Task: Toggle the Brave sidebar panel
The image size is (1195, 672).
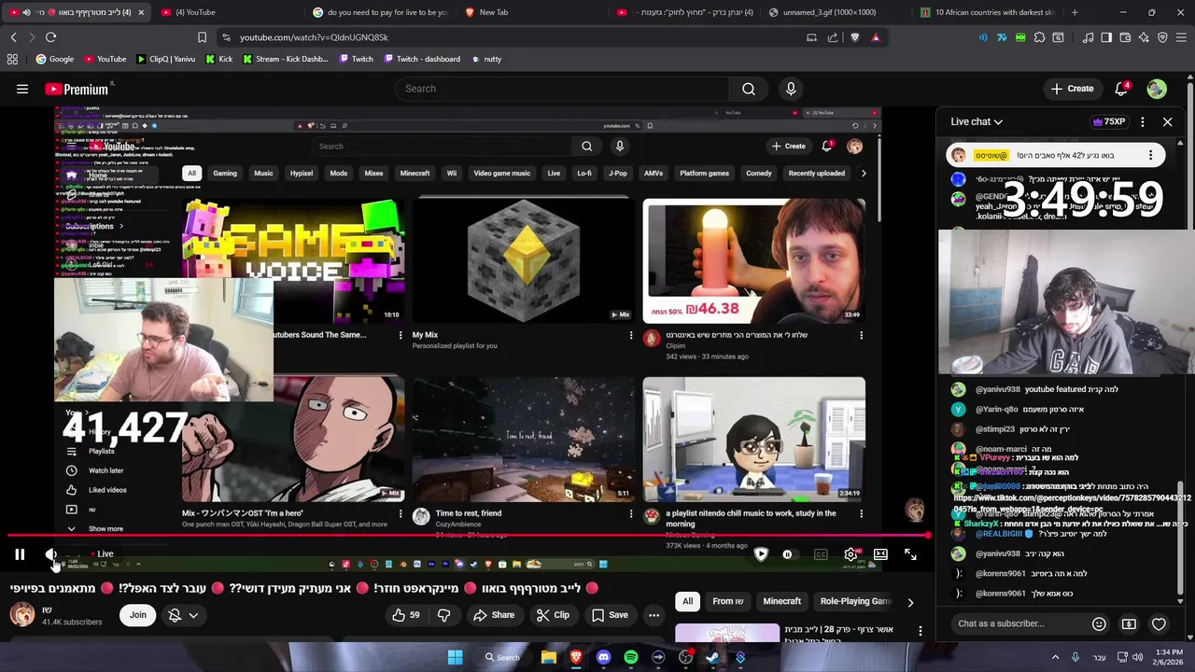Action: (x=1106, y=37)
